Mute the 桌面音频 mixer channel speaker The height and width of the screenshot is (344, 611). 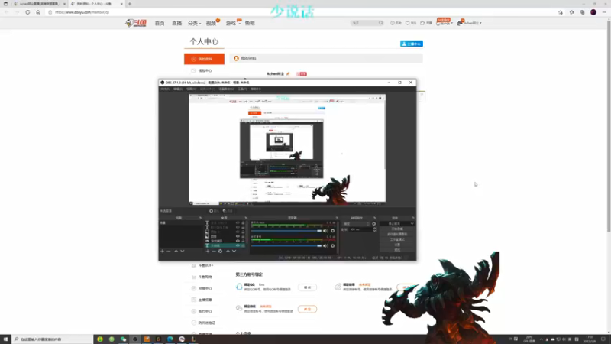[326, 245]
